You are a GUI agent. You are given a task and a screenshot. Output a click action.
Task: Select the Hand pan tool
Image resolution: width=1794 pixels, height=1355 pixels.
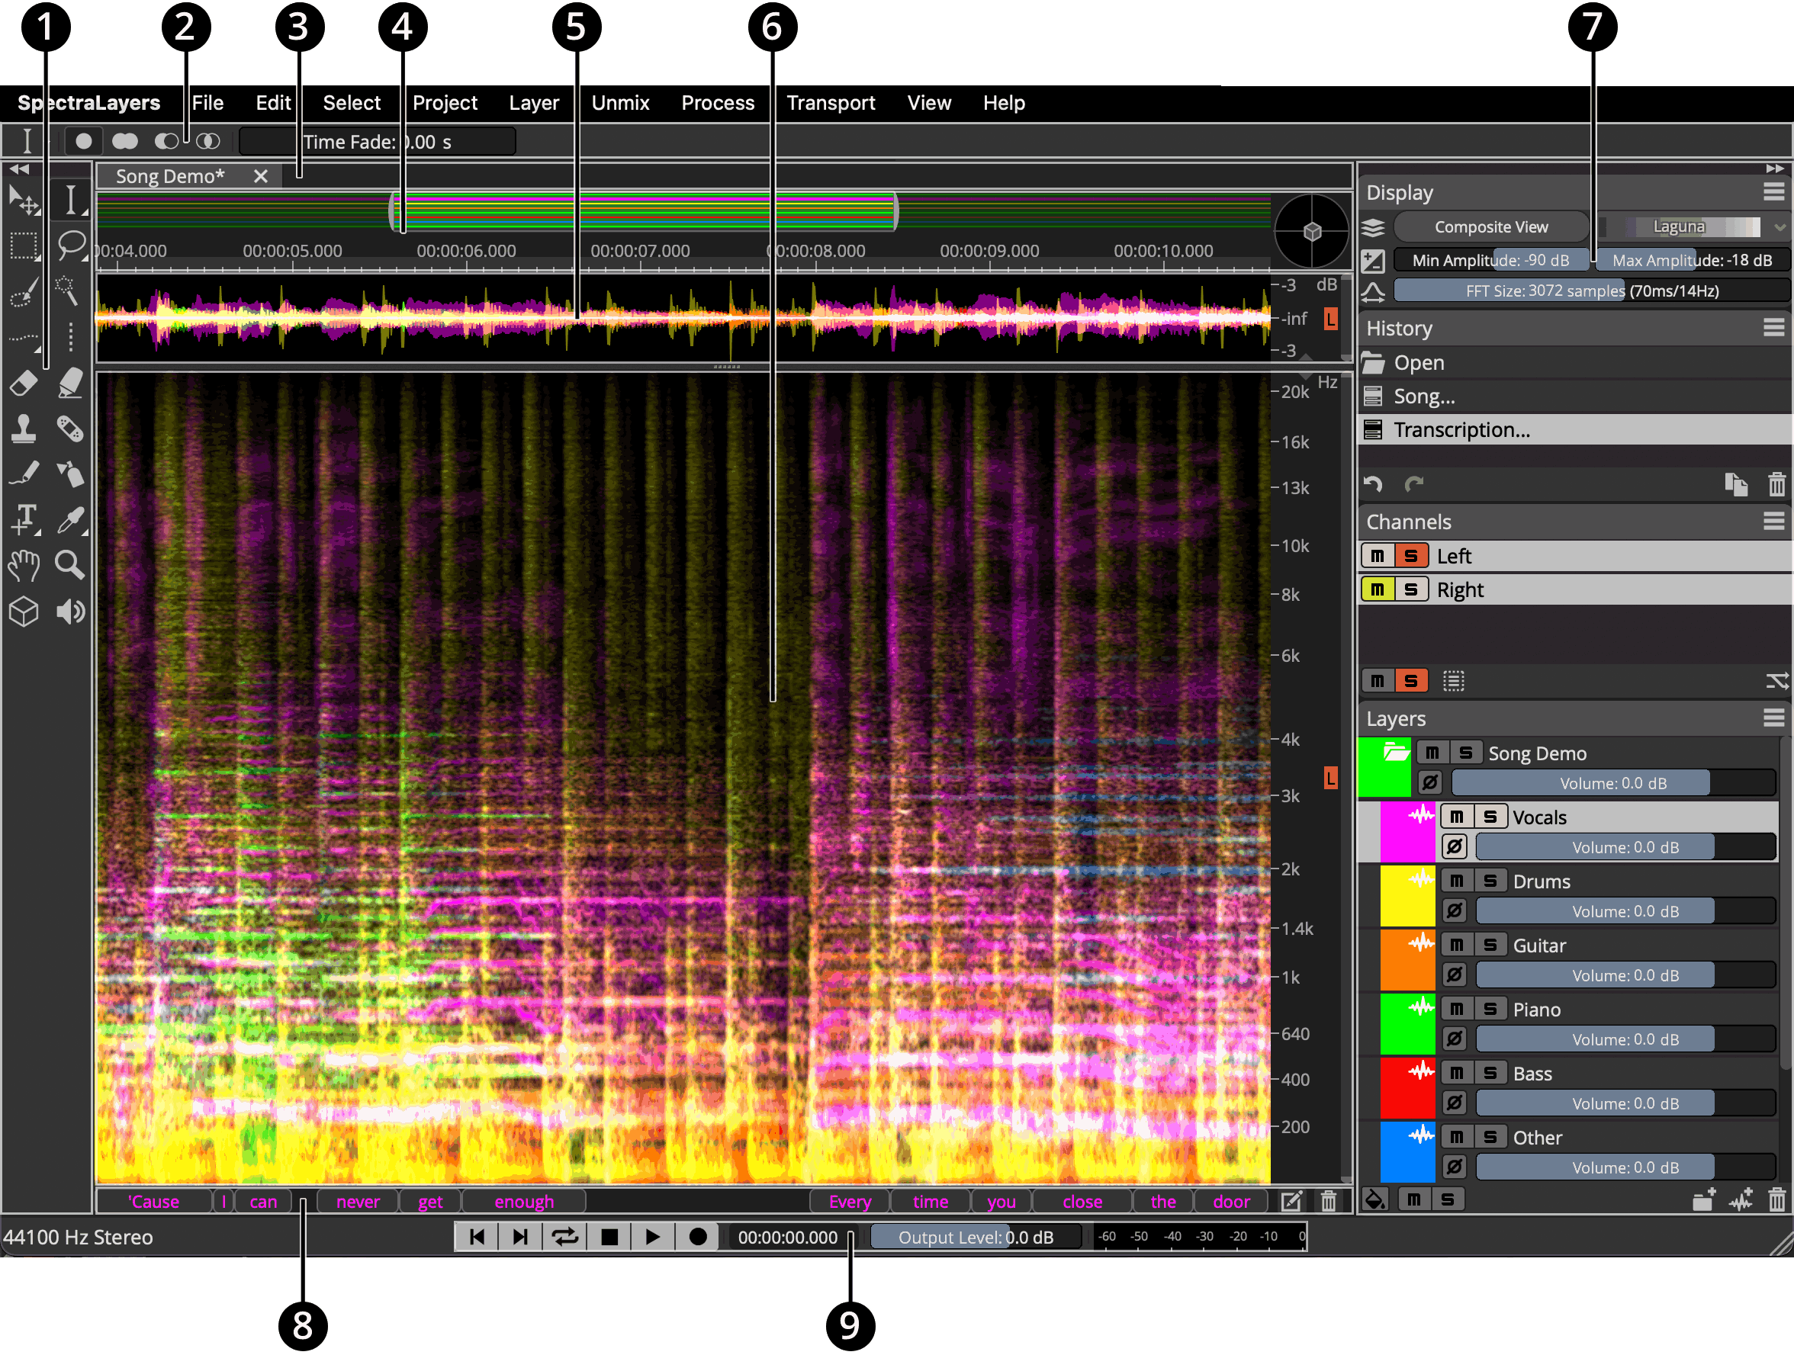(23, 564)
